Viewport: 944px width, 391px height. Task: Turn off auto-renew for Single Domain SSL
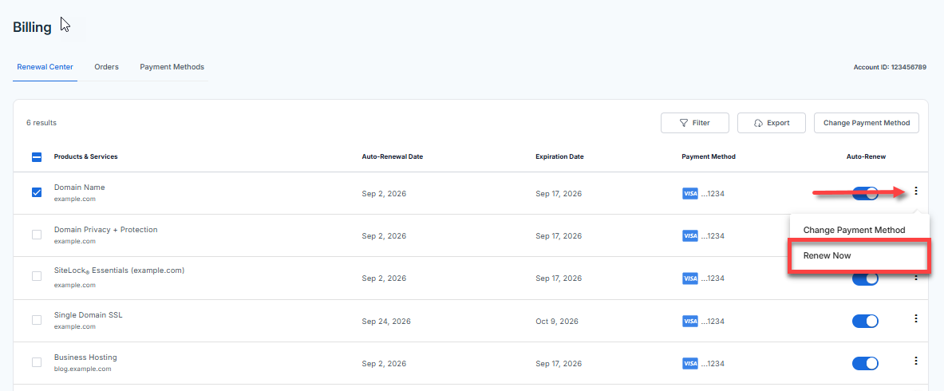coord(865,321)
